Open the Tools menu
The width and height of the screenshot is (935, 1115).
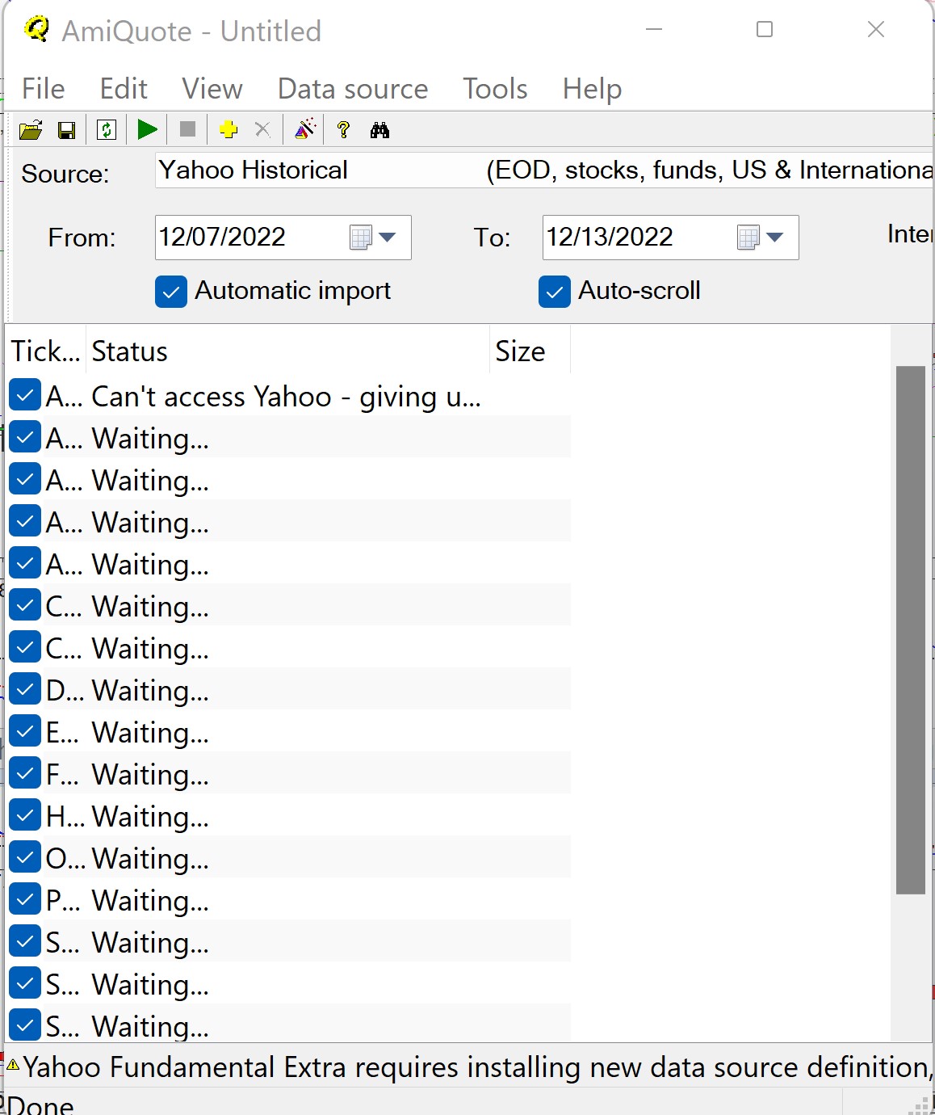click(x=495, y=89)
